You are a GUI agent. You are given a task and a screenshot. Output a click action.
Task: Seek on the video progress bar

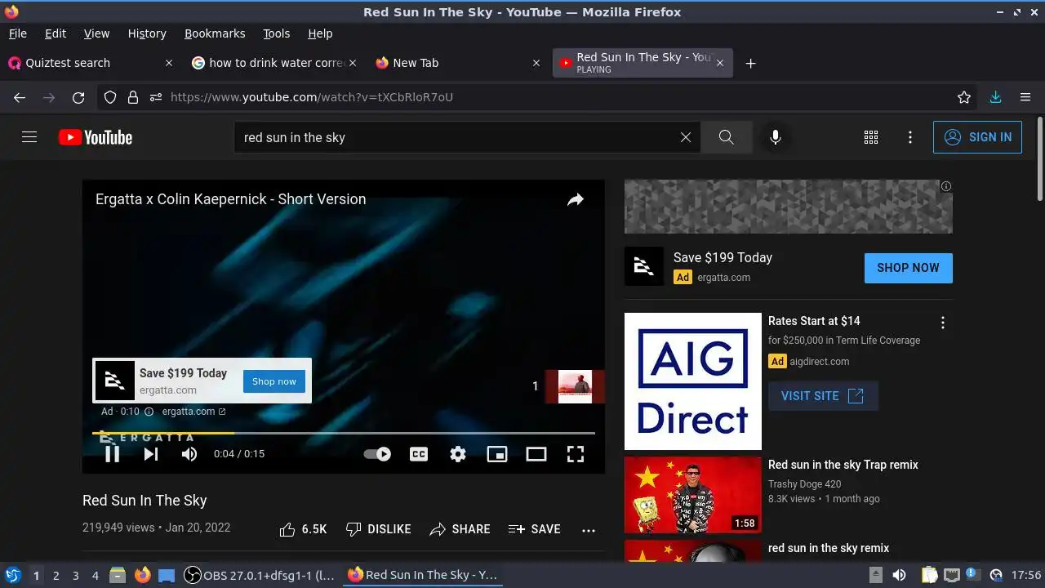tap(344, 433)
